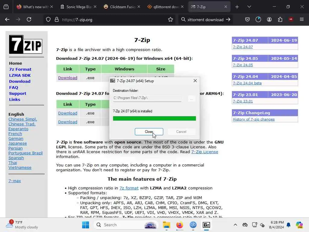Open the 7z format features link

[129, 188]
